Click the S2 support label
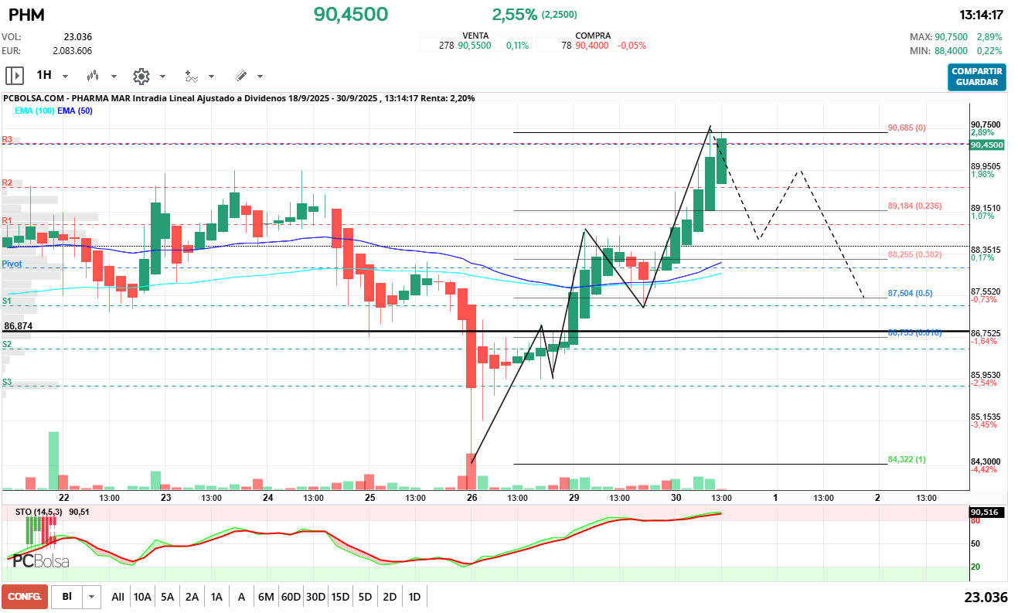This screenshot has height=613, width=1018. [7, 344]
